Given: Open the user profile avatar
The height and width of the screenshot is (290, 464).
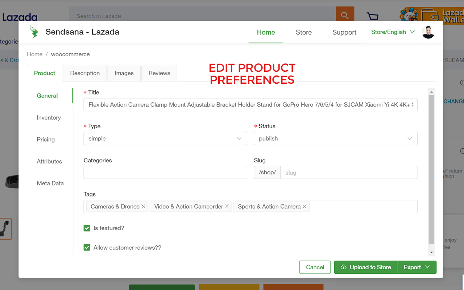Looking at the screenshot, I should point(428,32).
